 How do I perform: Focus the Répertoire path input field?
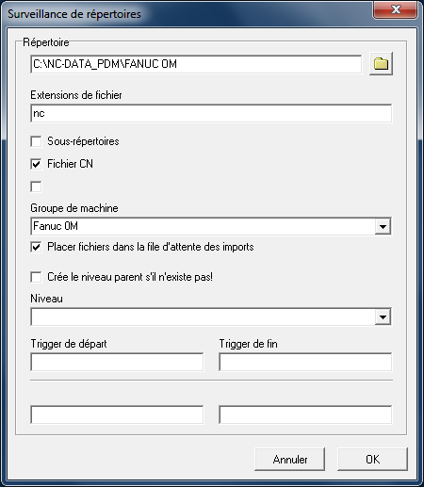point(196,64)
